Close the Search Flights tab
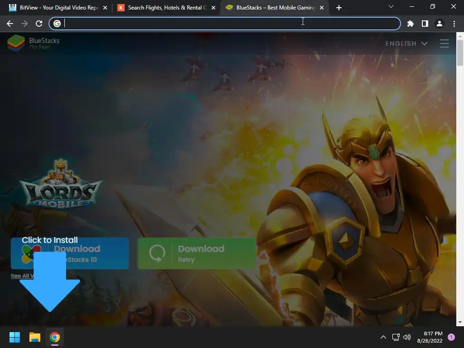This screenshot has width=464, height=348. pyautogui.click(x=213, y=8)
